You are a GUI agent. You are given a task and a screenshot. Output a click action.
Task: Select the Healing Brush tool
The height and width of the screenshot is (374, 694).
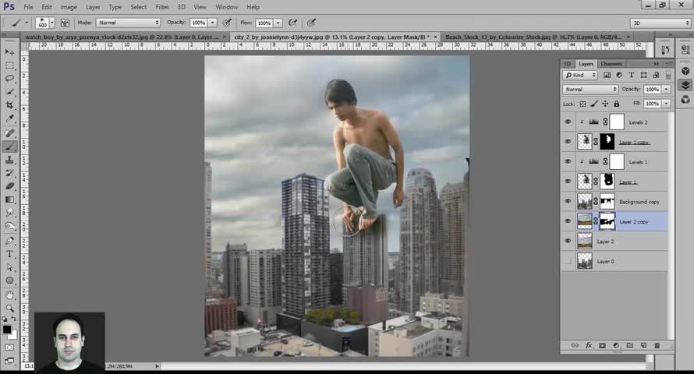point(9,133)
